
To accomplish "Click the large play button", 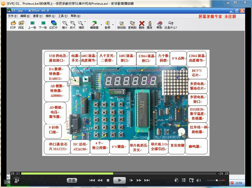I will [120, 180].
